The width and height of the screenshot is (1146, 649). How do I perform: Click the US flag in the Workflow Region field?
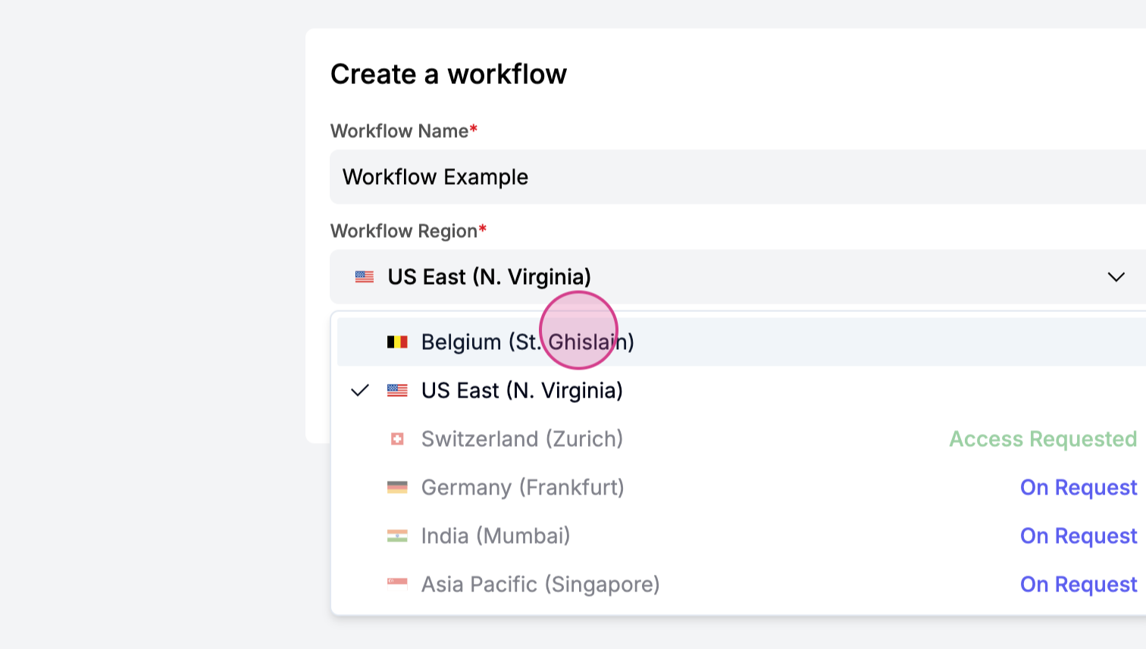click(365, 277)
